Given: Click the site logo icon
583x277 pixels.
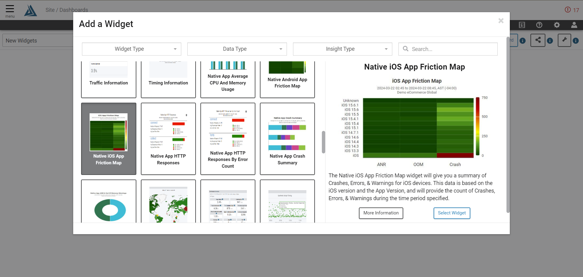Looking at the screenshot, I should tap(30, 10).
